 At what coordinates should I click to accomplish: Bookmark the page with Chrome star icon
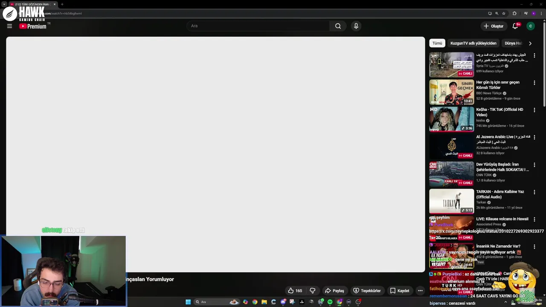point(504,13)
